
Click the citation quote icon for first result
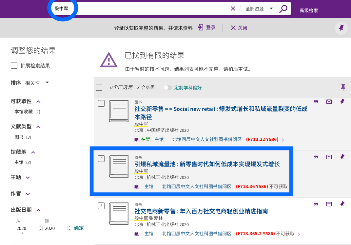pyautogui.click(x=316, y=102)
